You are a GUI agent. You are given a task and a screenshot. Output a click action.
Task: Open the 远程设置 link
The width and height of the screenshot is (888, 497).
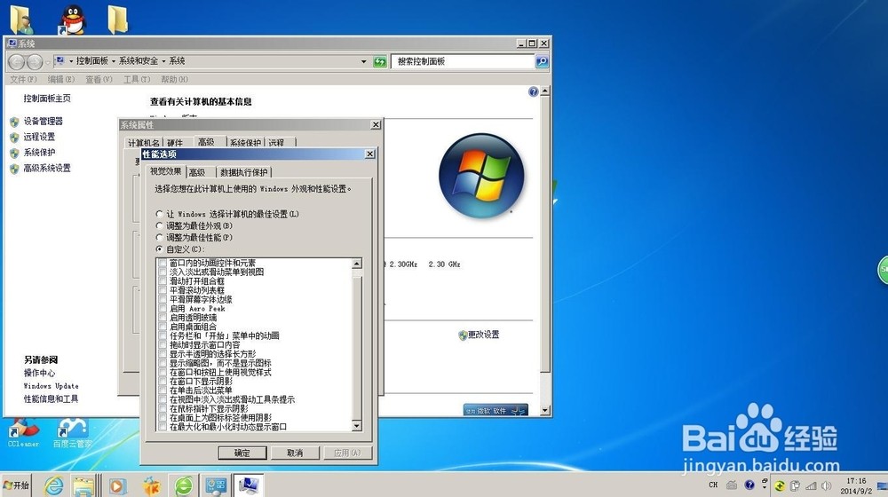pyautogui.click(x=39, y=137)
